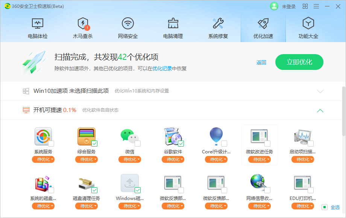Switch to 网络安全 tab

tap(128, 29)
